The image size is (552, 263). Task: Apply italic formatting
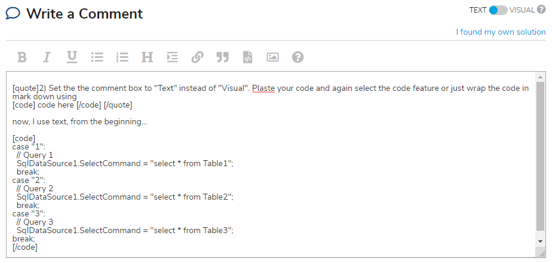pyautogui.click(x=47, y=57)
